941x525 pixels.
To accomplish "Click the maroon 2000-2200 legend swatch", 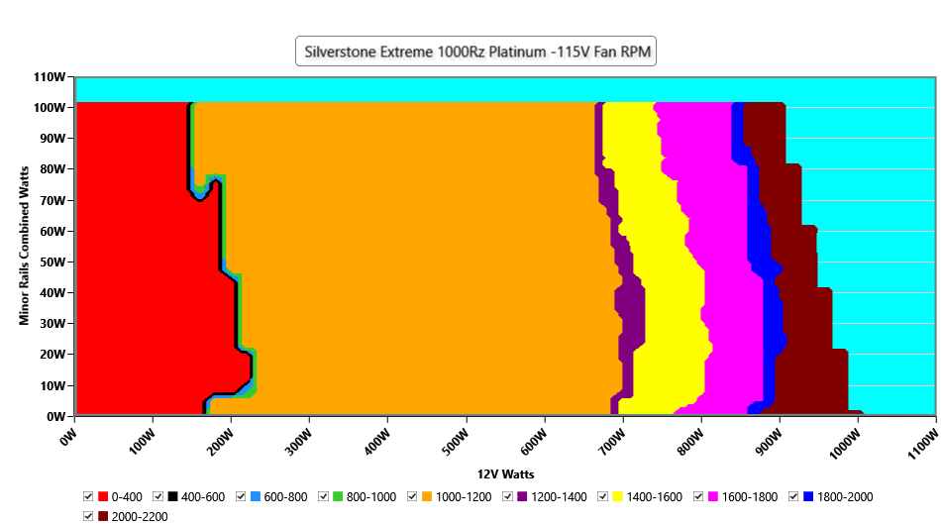I will pos(103,517).
